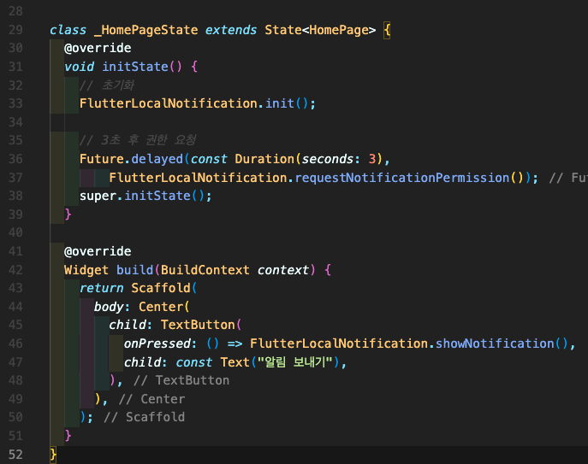Click the 'extends' keyword
588x464 pixels.
point(231,30)
